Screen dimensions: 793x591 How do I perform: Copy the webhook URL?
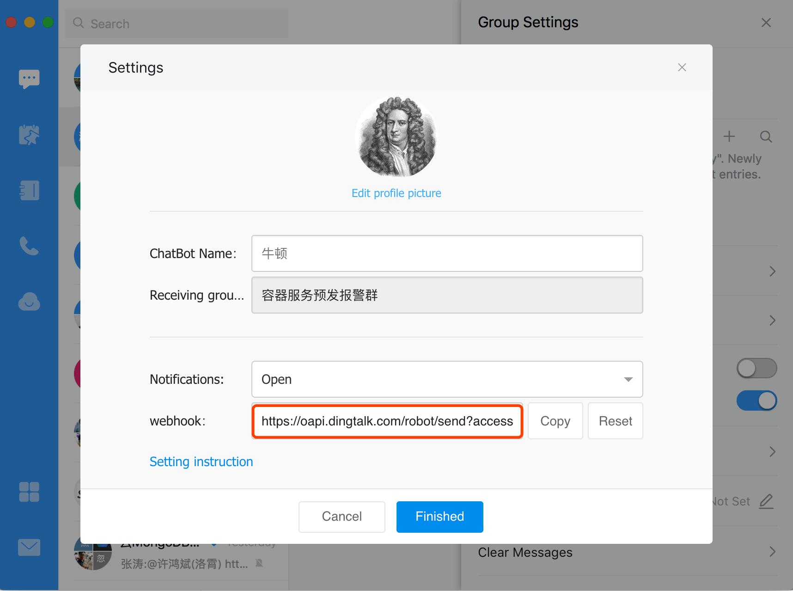pyautogui.click(x=555, y=421)
